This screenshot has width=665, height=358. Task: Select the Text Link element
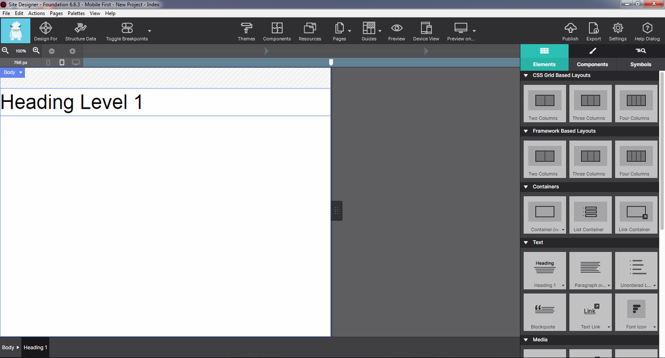pos(590,312)
